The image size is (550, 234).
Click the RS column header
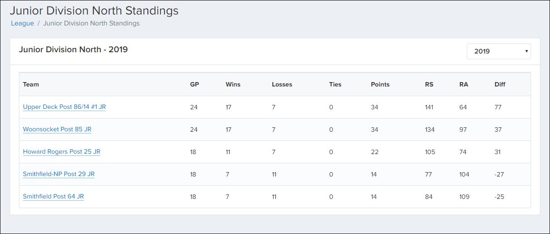pos(429,84)
